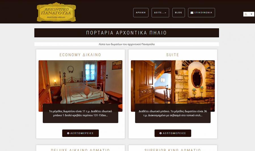The image size is (255, 151).
Task: Click the envelope icon in ΕΠΙΚΟΙΝΩΝΙΑ button
Action: click(192, 13)
